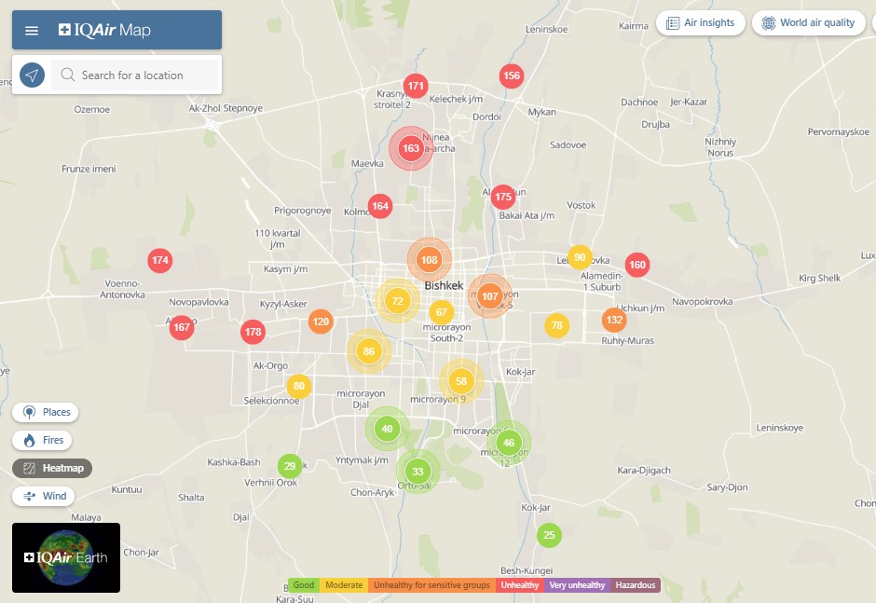The image size is (876, 603).
Task: Toggle the Places layer
Action: [x=46, y=412]
